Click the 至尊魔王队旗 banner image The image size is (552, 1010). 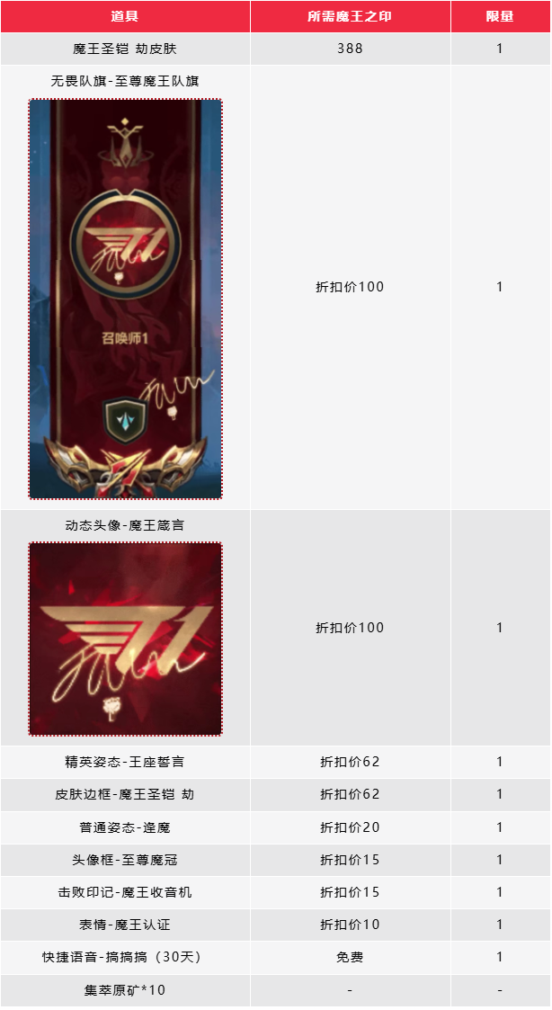pos(126,299)
